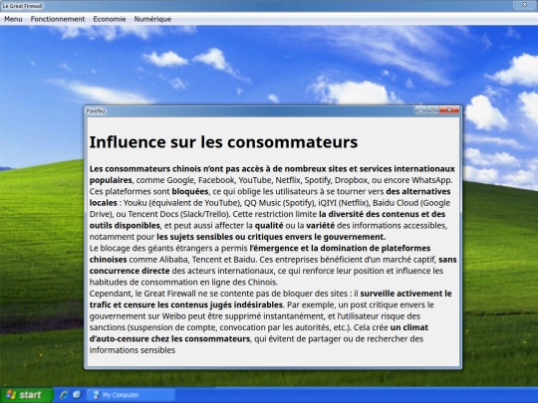Click the bold word 'bloquées'
This screenshot has width=538, height=403.
[x=190, y=191]
